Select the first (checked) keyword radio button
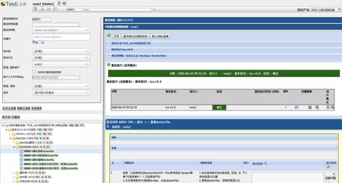This screenshot has width=342, height=183. pyautogui.click(x=34, y=42)
